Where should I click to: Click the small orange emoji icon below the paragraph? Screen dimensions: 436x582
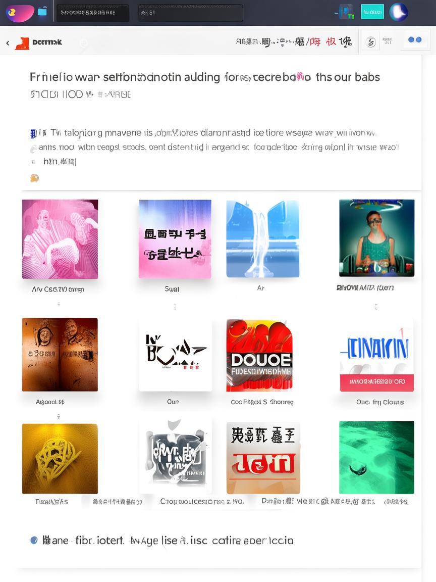click(34, 178)
